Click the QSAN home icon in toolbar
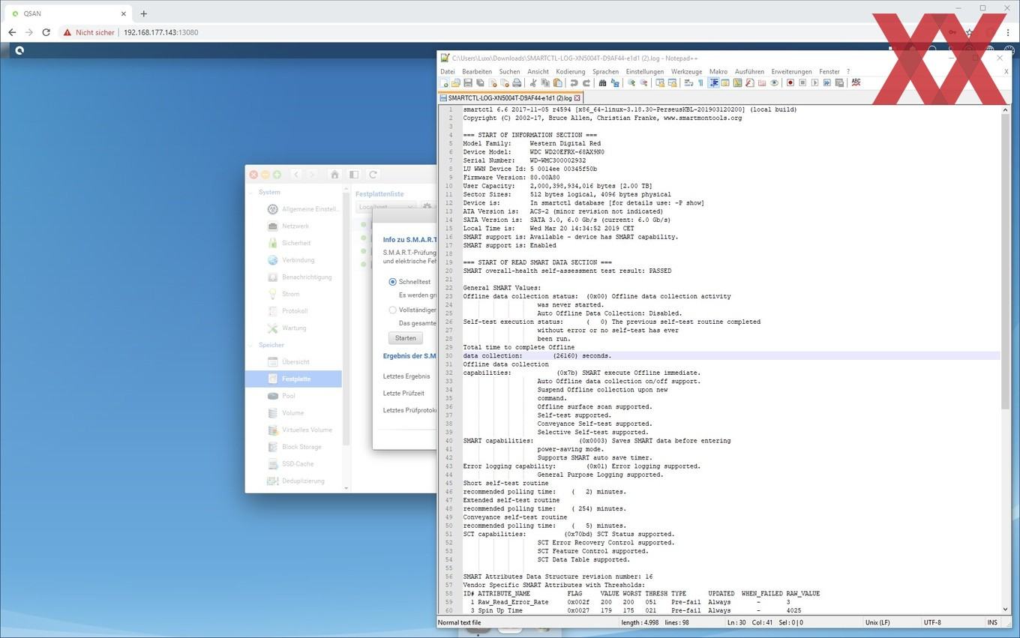The width and height of the screenshot is (1020, 638). coord(334,174)
